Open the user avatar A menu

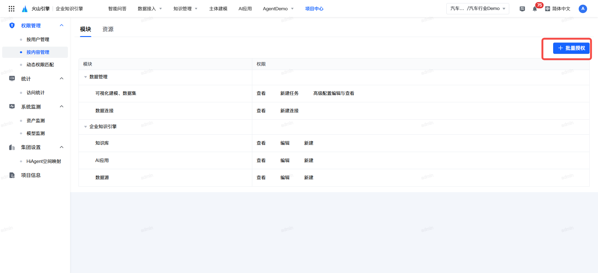[583, 9]
